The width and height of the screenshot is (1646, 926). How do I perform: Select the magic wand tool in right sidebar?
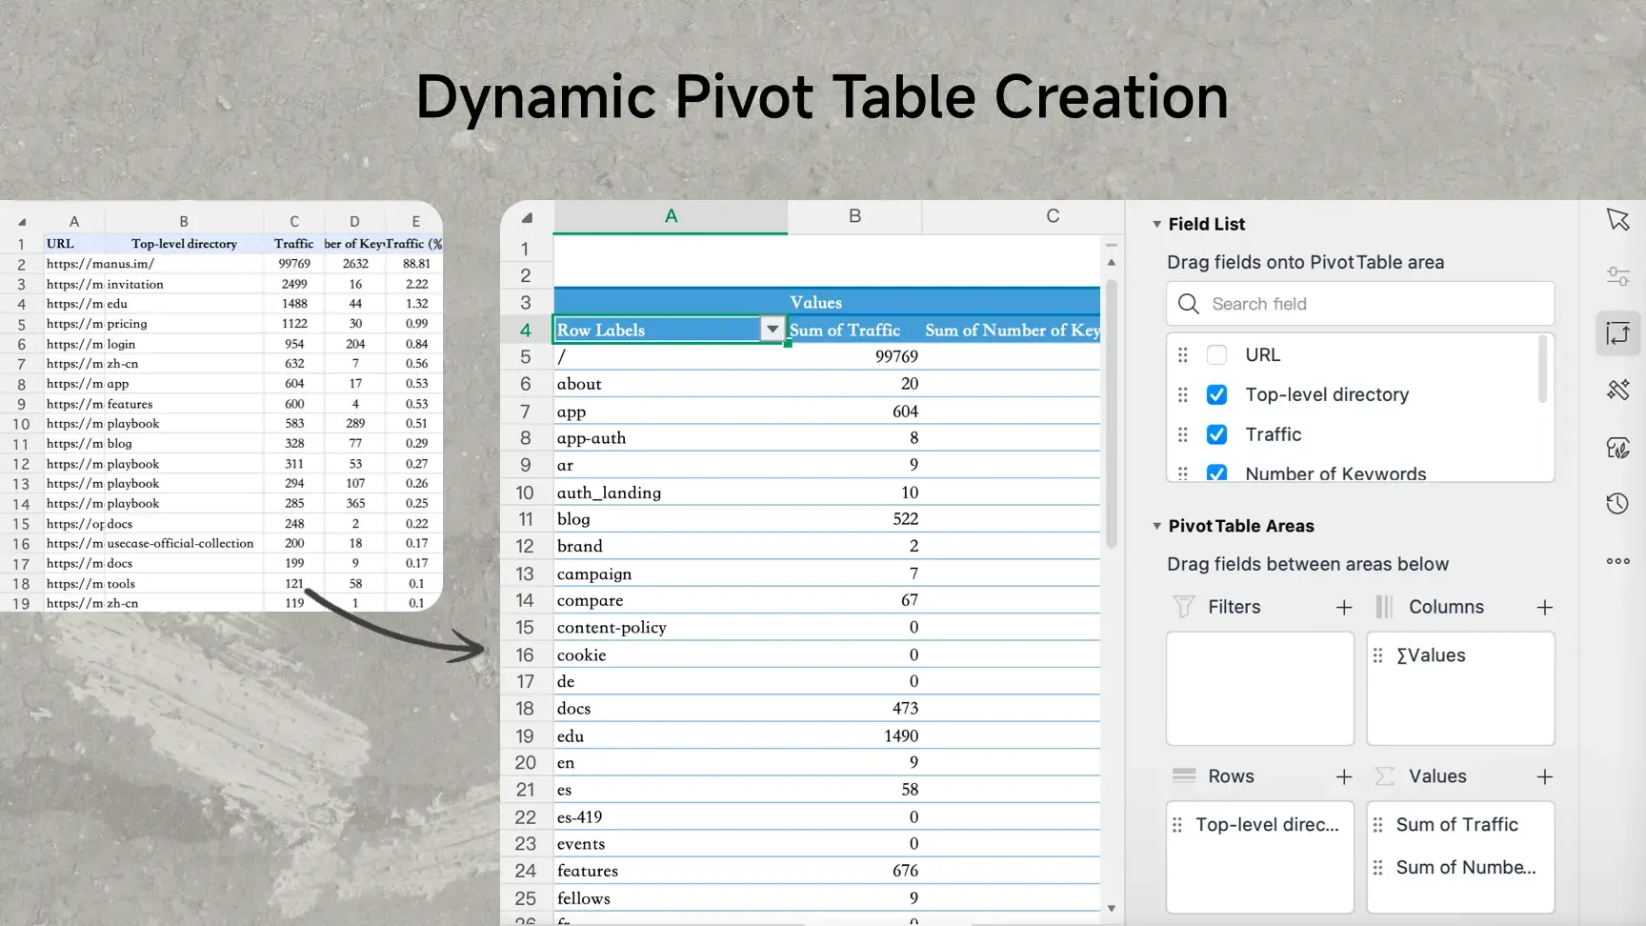[x=1617, y=390]
